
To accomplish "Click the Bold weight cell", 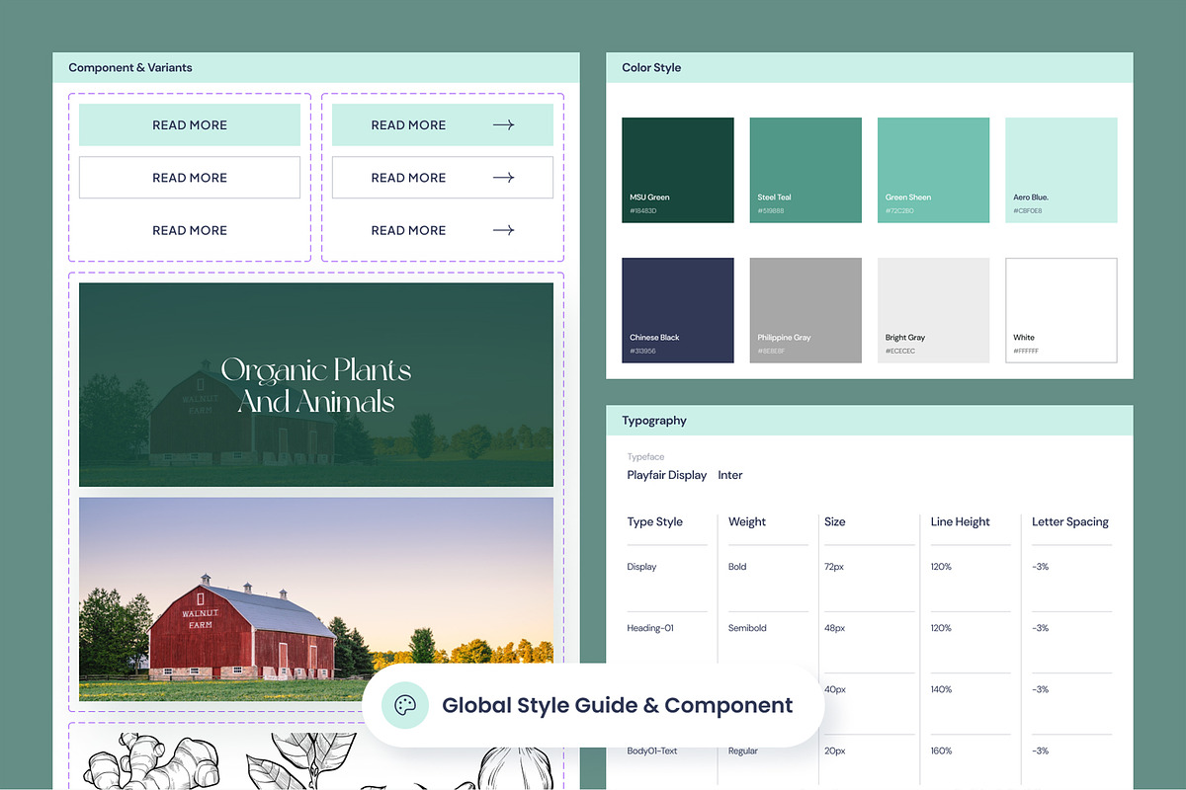I will pos(737,567).
